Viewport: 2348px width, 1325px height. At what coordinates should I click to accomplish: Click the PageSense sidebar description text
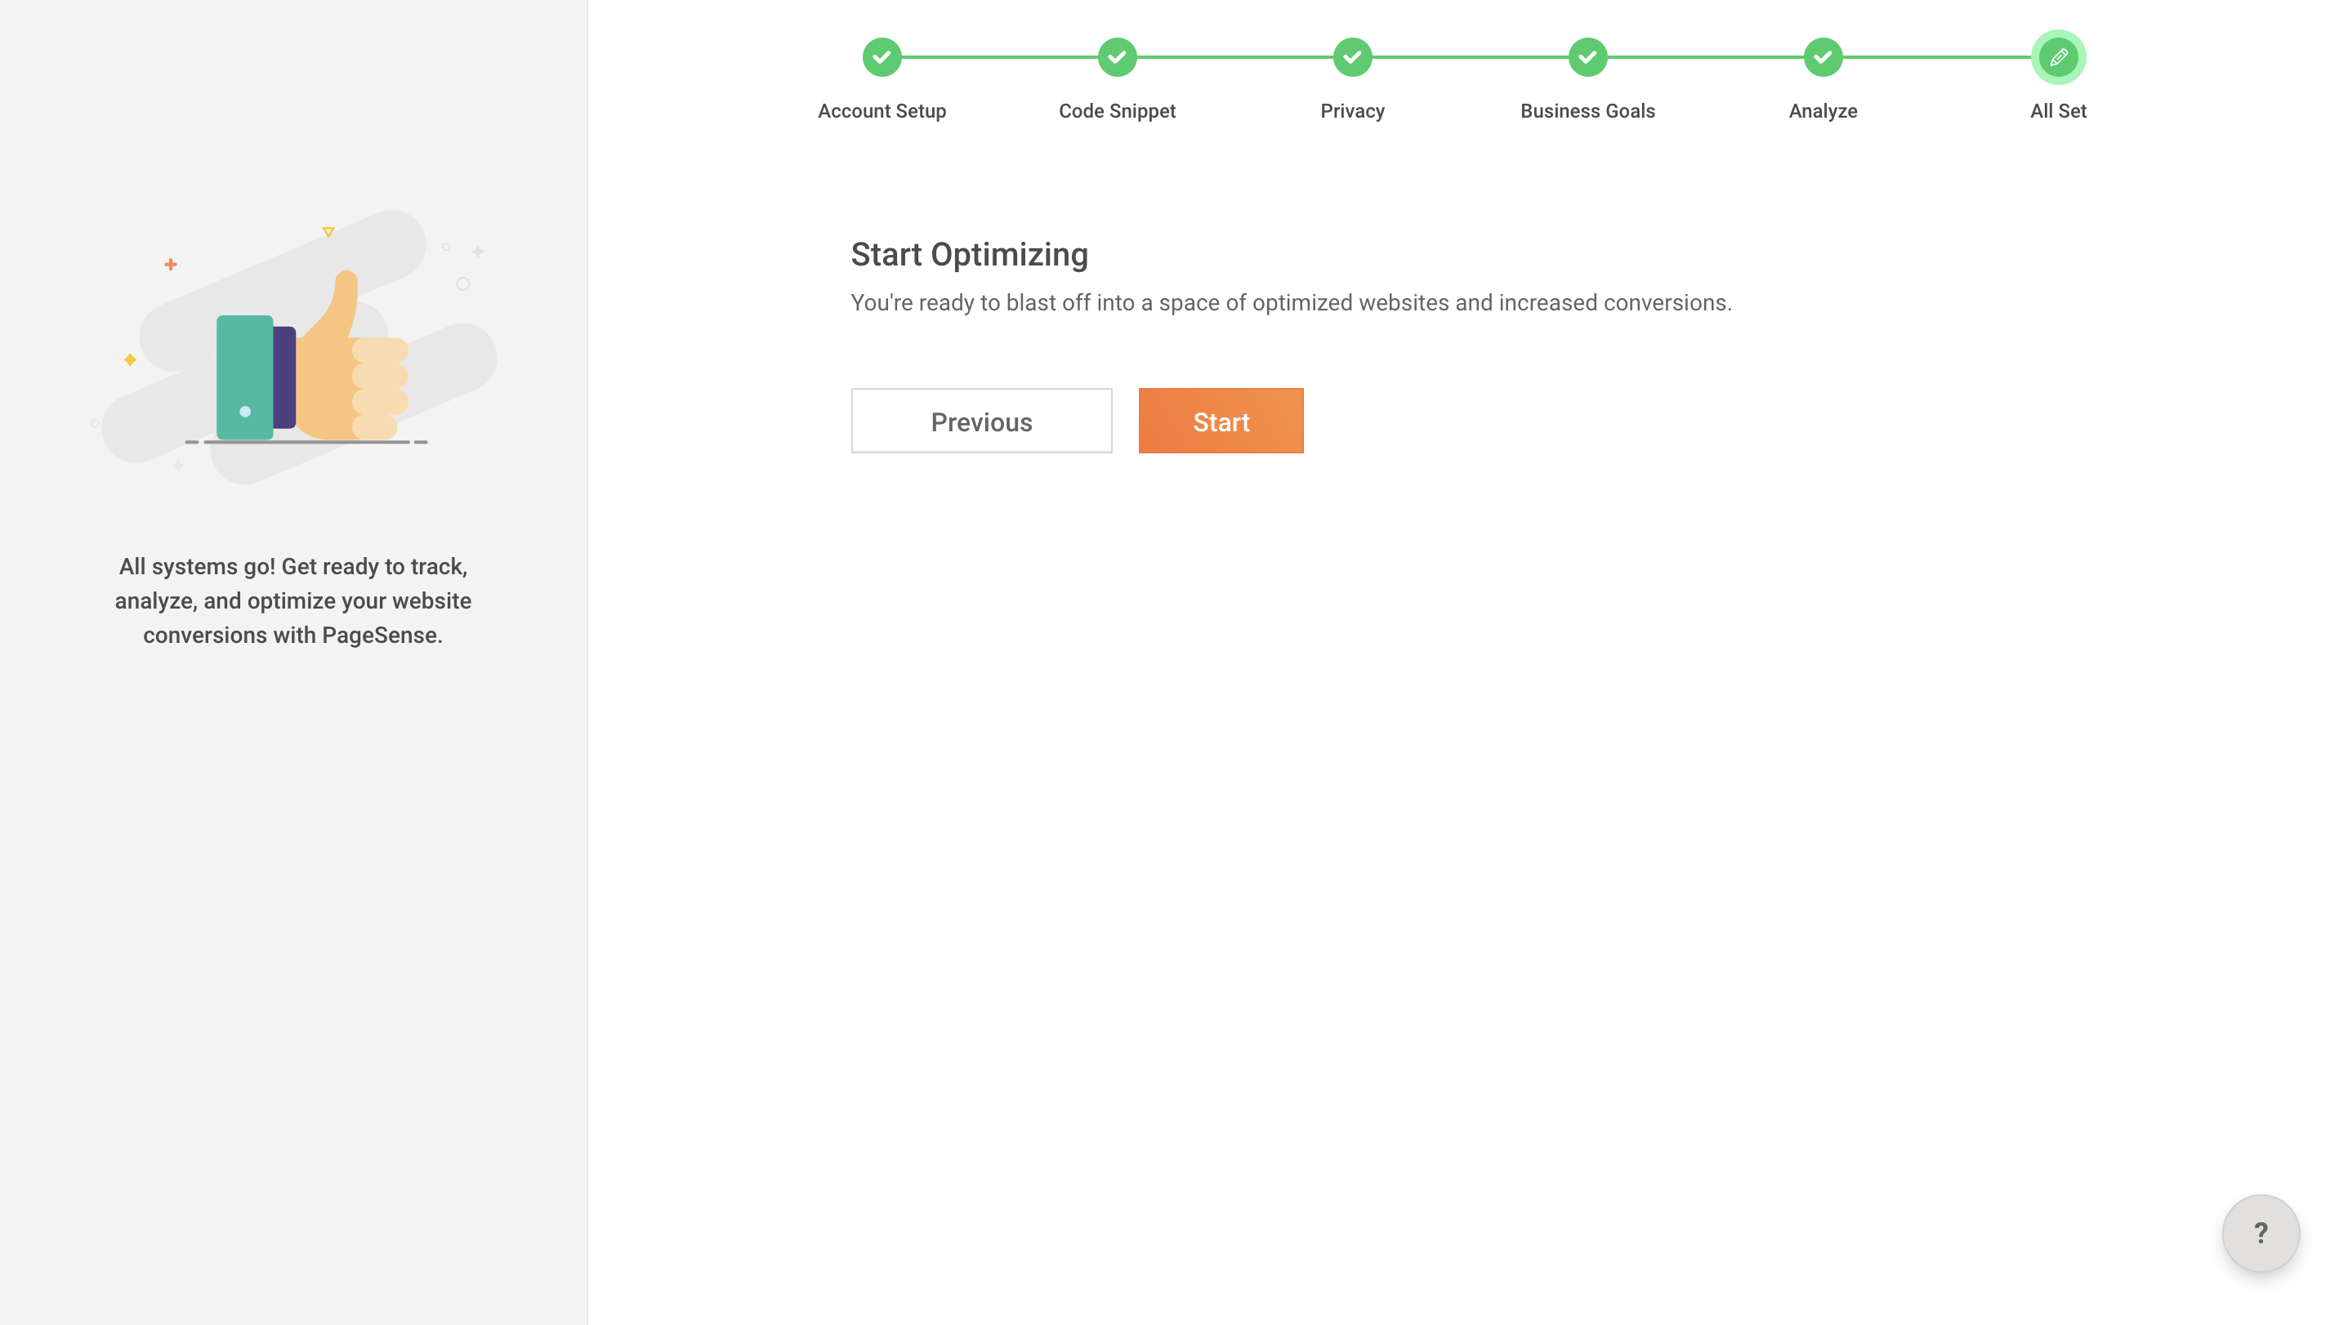click(292, 600)
